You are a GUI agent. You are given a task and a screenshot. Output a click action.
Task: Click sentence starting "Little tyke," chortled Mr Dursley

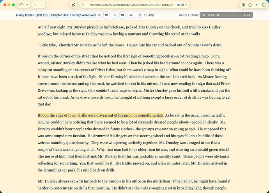81,45
